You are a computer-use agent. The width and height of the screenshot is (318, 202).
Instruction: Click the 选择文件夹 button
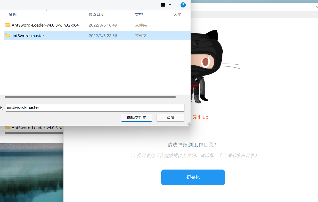click(136, 117)
